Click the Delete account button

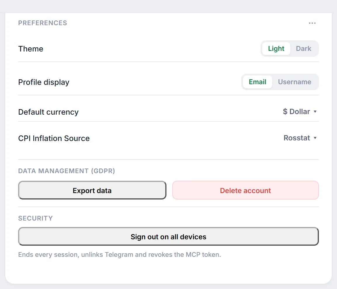[245, 190]
